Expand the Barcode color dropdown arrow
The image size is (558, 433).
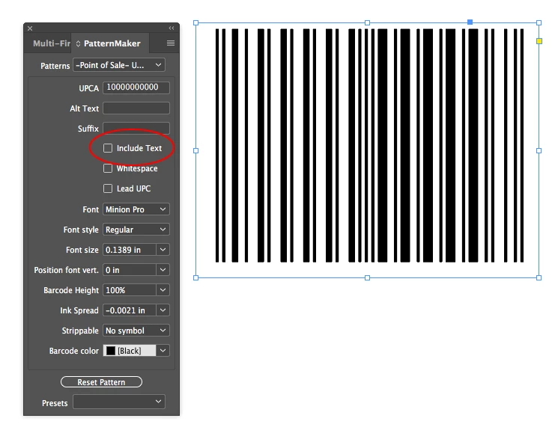tap(163, 351)
